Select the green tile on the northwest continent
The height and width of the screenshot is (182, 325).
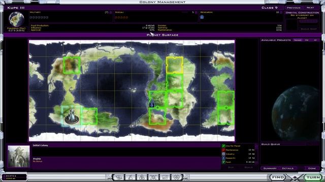click(x=72, y=65)
